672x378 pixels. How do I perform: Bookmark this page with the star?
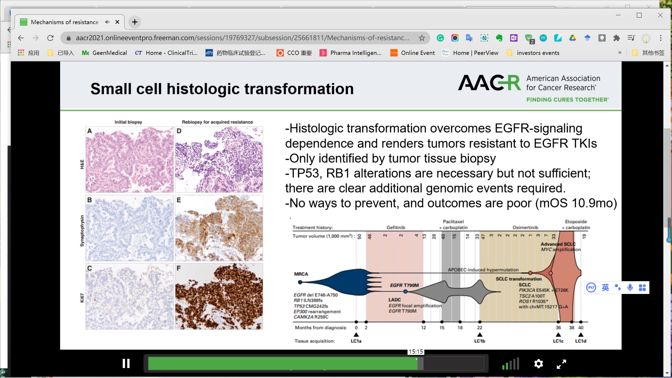pyautogui.click(x=422, y=38)
